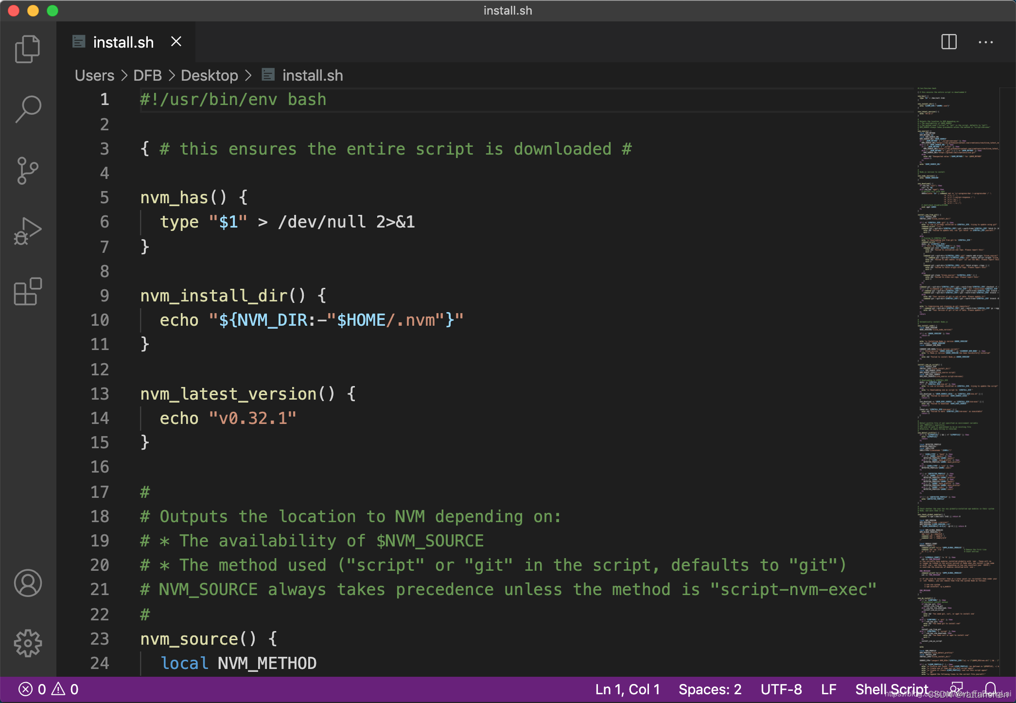The width and height of the screenshot is (1016, 703).
Task: Open the Manage gear menu
Action: [x=28, y=643]
